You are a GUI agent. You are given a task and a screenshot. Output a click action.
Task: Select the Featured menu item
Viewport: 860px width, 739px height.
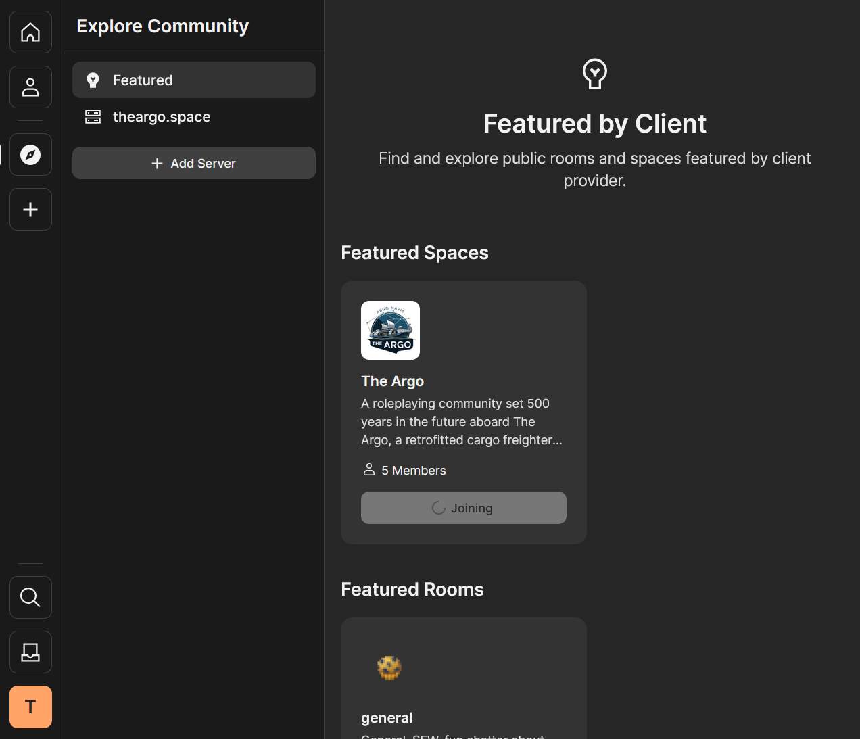(x=194, y=80)
